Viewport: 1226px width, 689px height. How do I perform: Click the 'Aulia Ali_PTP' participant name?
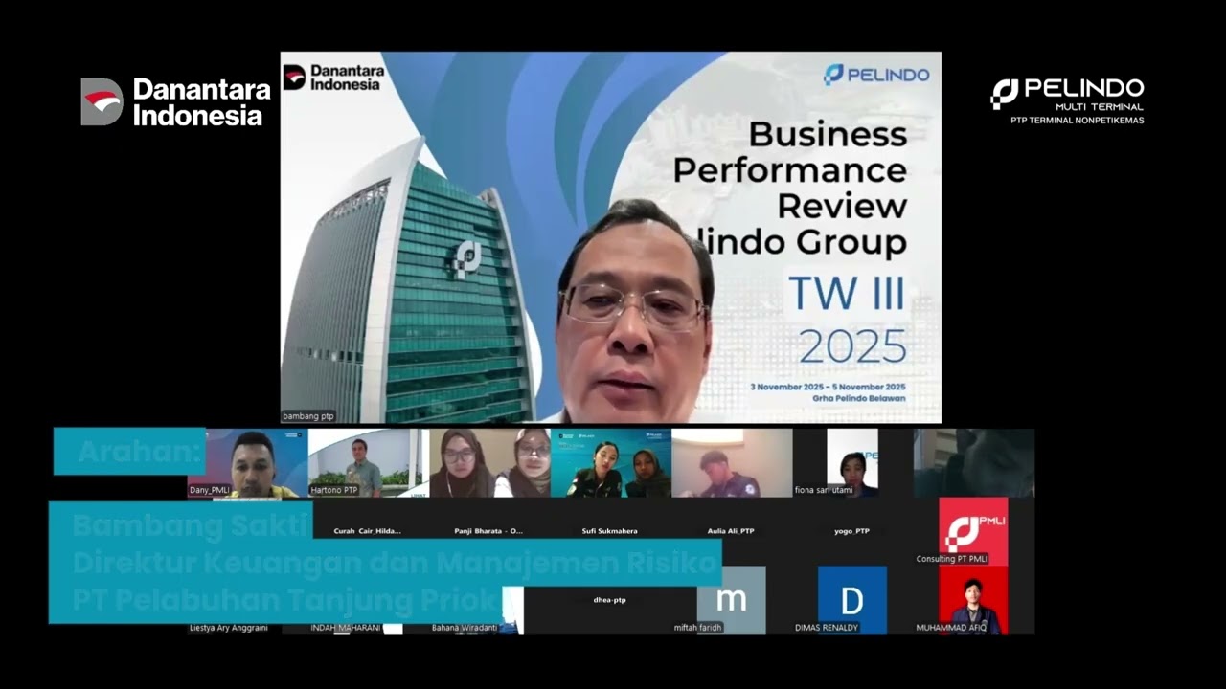click(x=731, y=531)
